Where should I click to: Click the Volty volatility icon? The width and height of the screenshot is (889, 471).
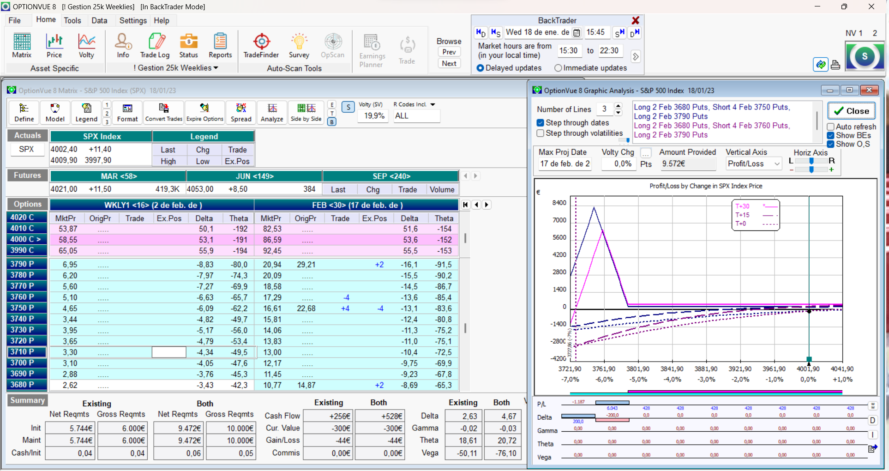point(86,46)
